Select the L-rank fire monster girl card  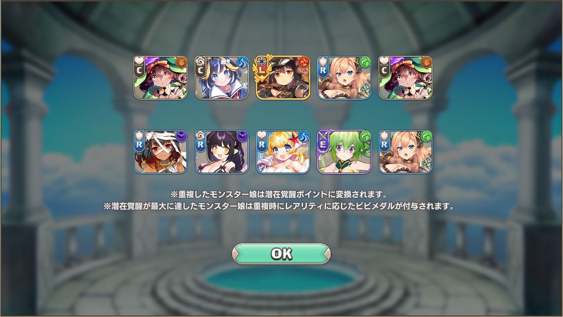(283, 78)
